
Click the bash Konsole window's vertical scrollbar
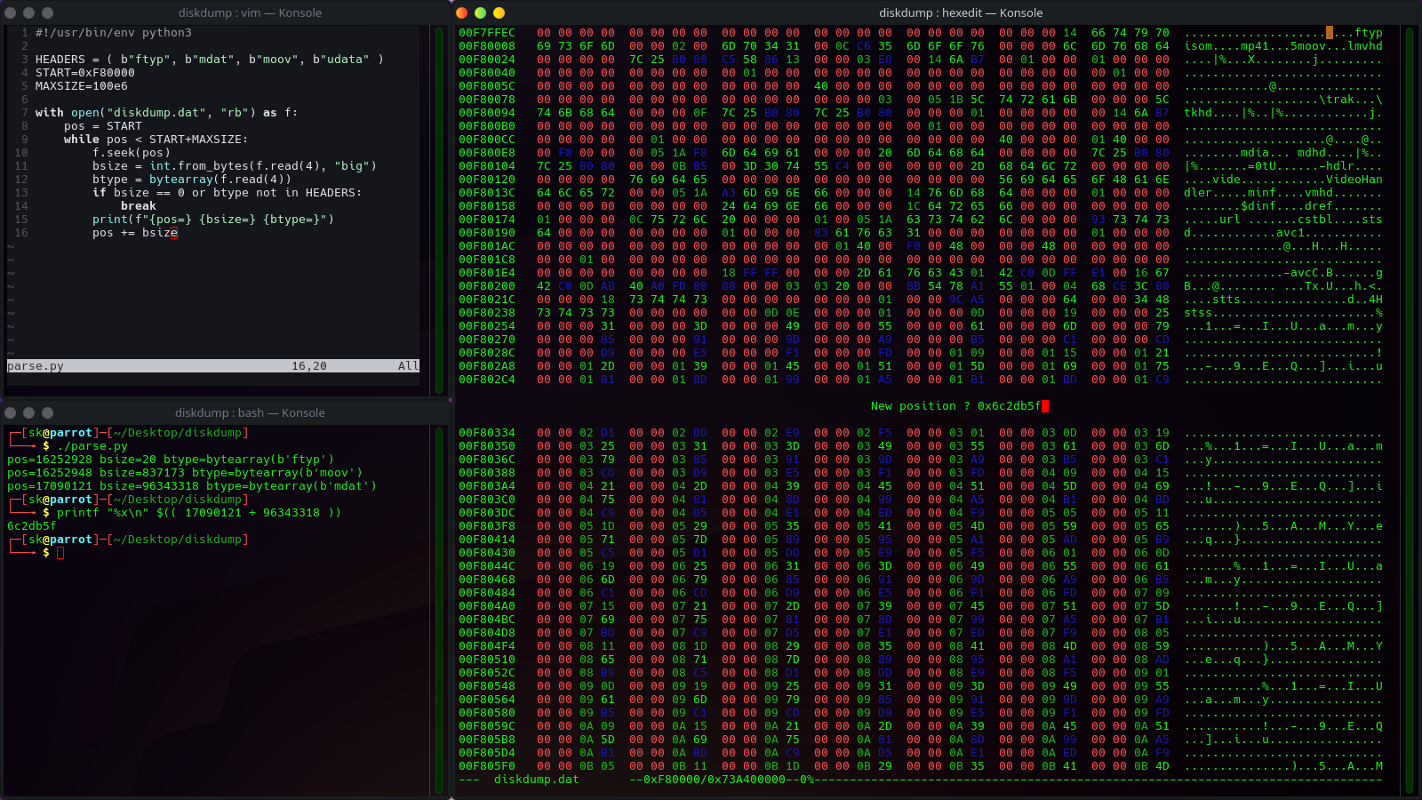439,610
